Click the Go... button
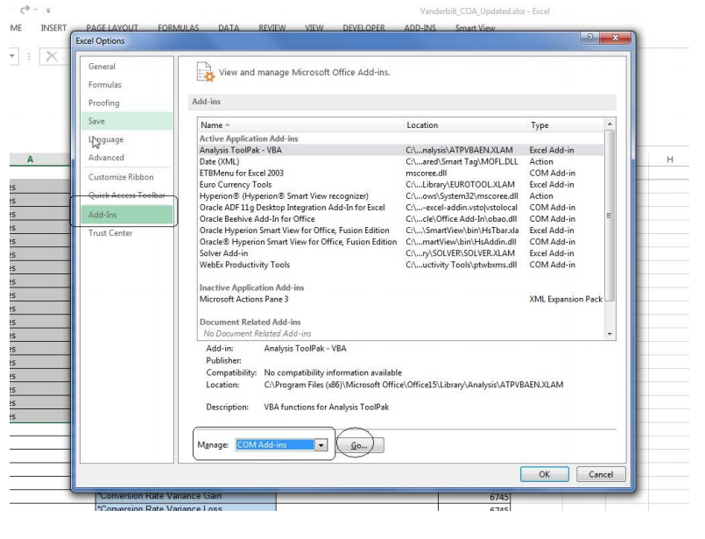705x539 pixels. [x=360, y=445]
